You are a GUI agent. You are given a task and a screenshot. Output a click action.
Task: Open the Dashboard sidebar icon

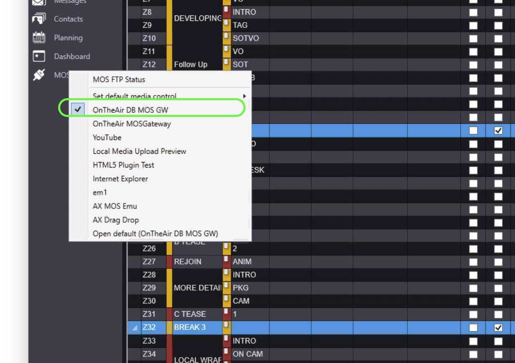click(x=39, y=56)
